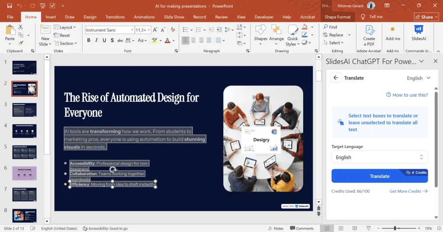Create a PDF with Adobe Acrobat

point(369,35)
